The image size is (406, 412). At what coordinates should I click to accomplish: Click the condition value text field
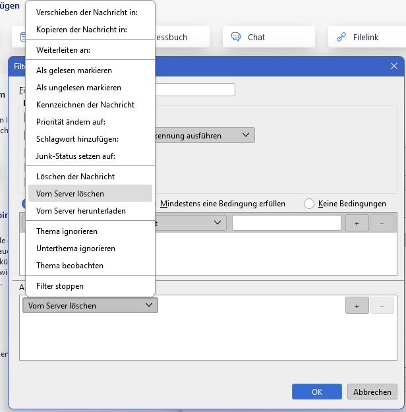point(287,223)
